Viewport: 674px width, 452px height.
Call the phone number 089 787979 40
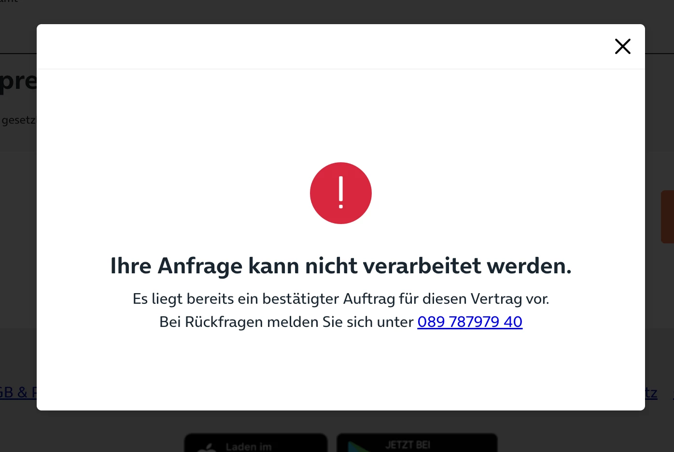(x=470, y=322)
